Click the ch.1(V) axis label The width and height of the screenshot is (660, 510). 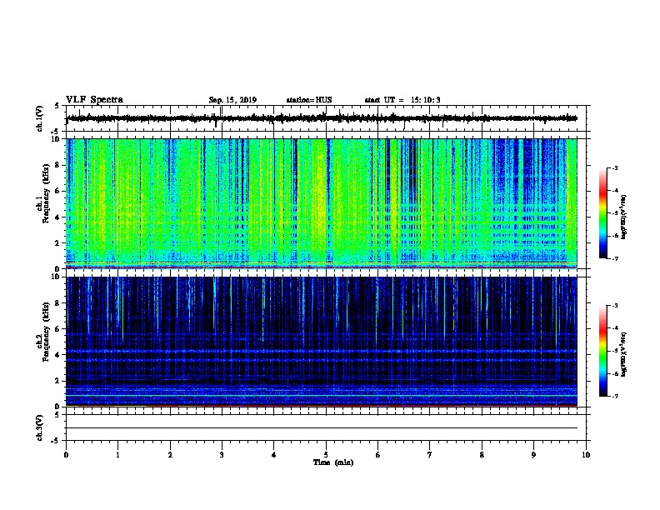(x=40, y=118)
